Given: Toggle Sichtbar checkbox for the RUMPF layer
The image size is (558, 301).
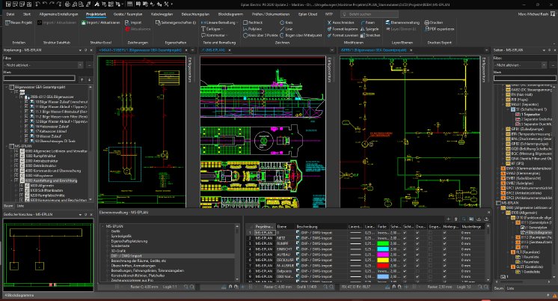Looking at the screenshot, I should tap(405, 243).
